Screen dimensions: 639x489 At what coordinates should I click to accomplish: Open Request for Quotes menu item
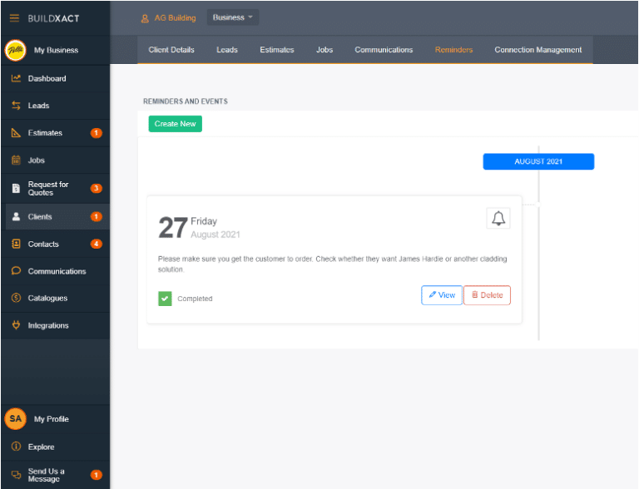click(56, 188)
